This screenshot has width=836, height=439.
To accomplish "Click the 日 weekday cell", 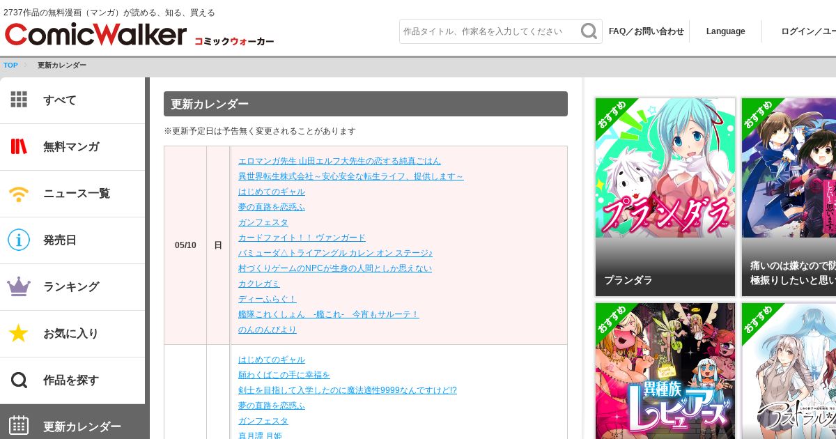I will [x=218, y=245].
